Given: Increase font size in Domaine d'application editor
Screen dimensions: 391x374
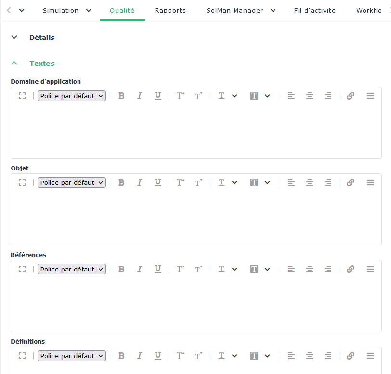Looking at the screenshot, I should coord(180,96).
